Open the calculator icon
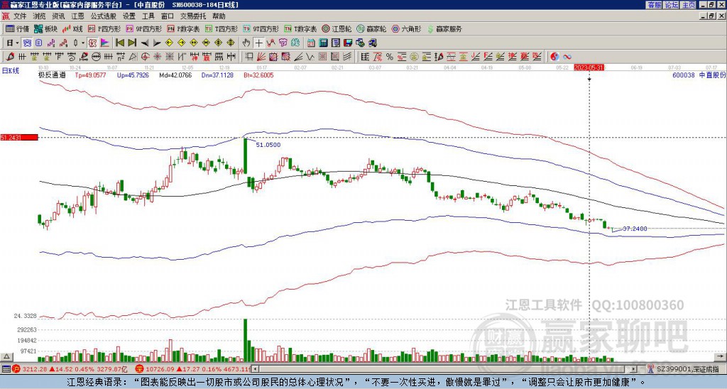727x389 pixels. pos(323,43)
